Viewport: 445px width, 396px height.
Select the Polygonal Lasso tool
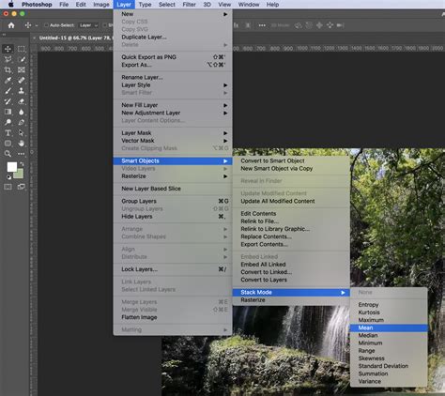8,59
